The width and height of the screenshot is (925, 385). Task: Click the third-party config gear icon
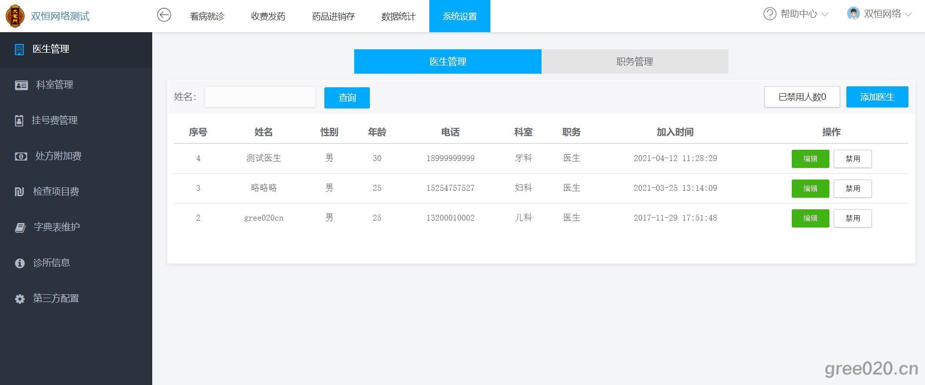pos(20,299)
